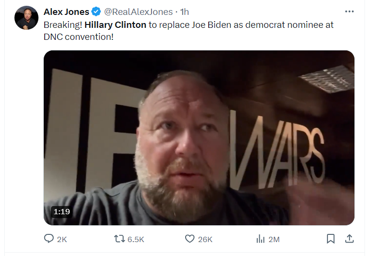Click the 1h post timestamp
This screenshot has width=378, height=256.
pyautogui.click(x=185, y=12)
